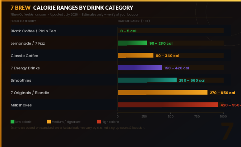Click the orange 7 Originals / Blondie bar
The width and height of the screenshot is (241, 147).
point(163,92)
